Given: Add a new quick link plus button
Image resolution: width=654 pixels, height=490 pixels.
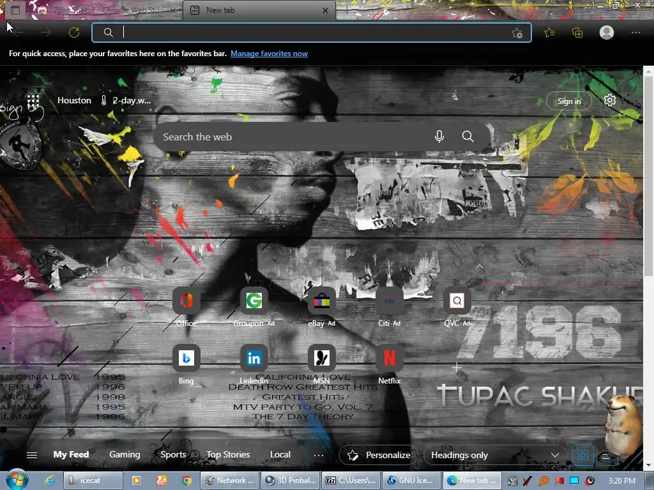Looking at the screenshot, I should pos(456,367).
